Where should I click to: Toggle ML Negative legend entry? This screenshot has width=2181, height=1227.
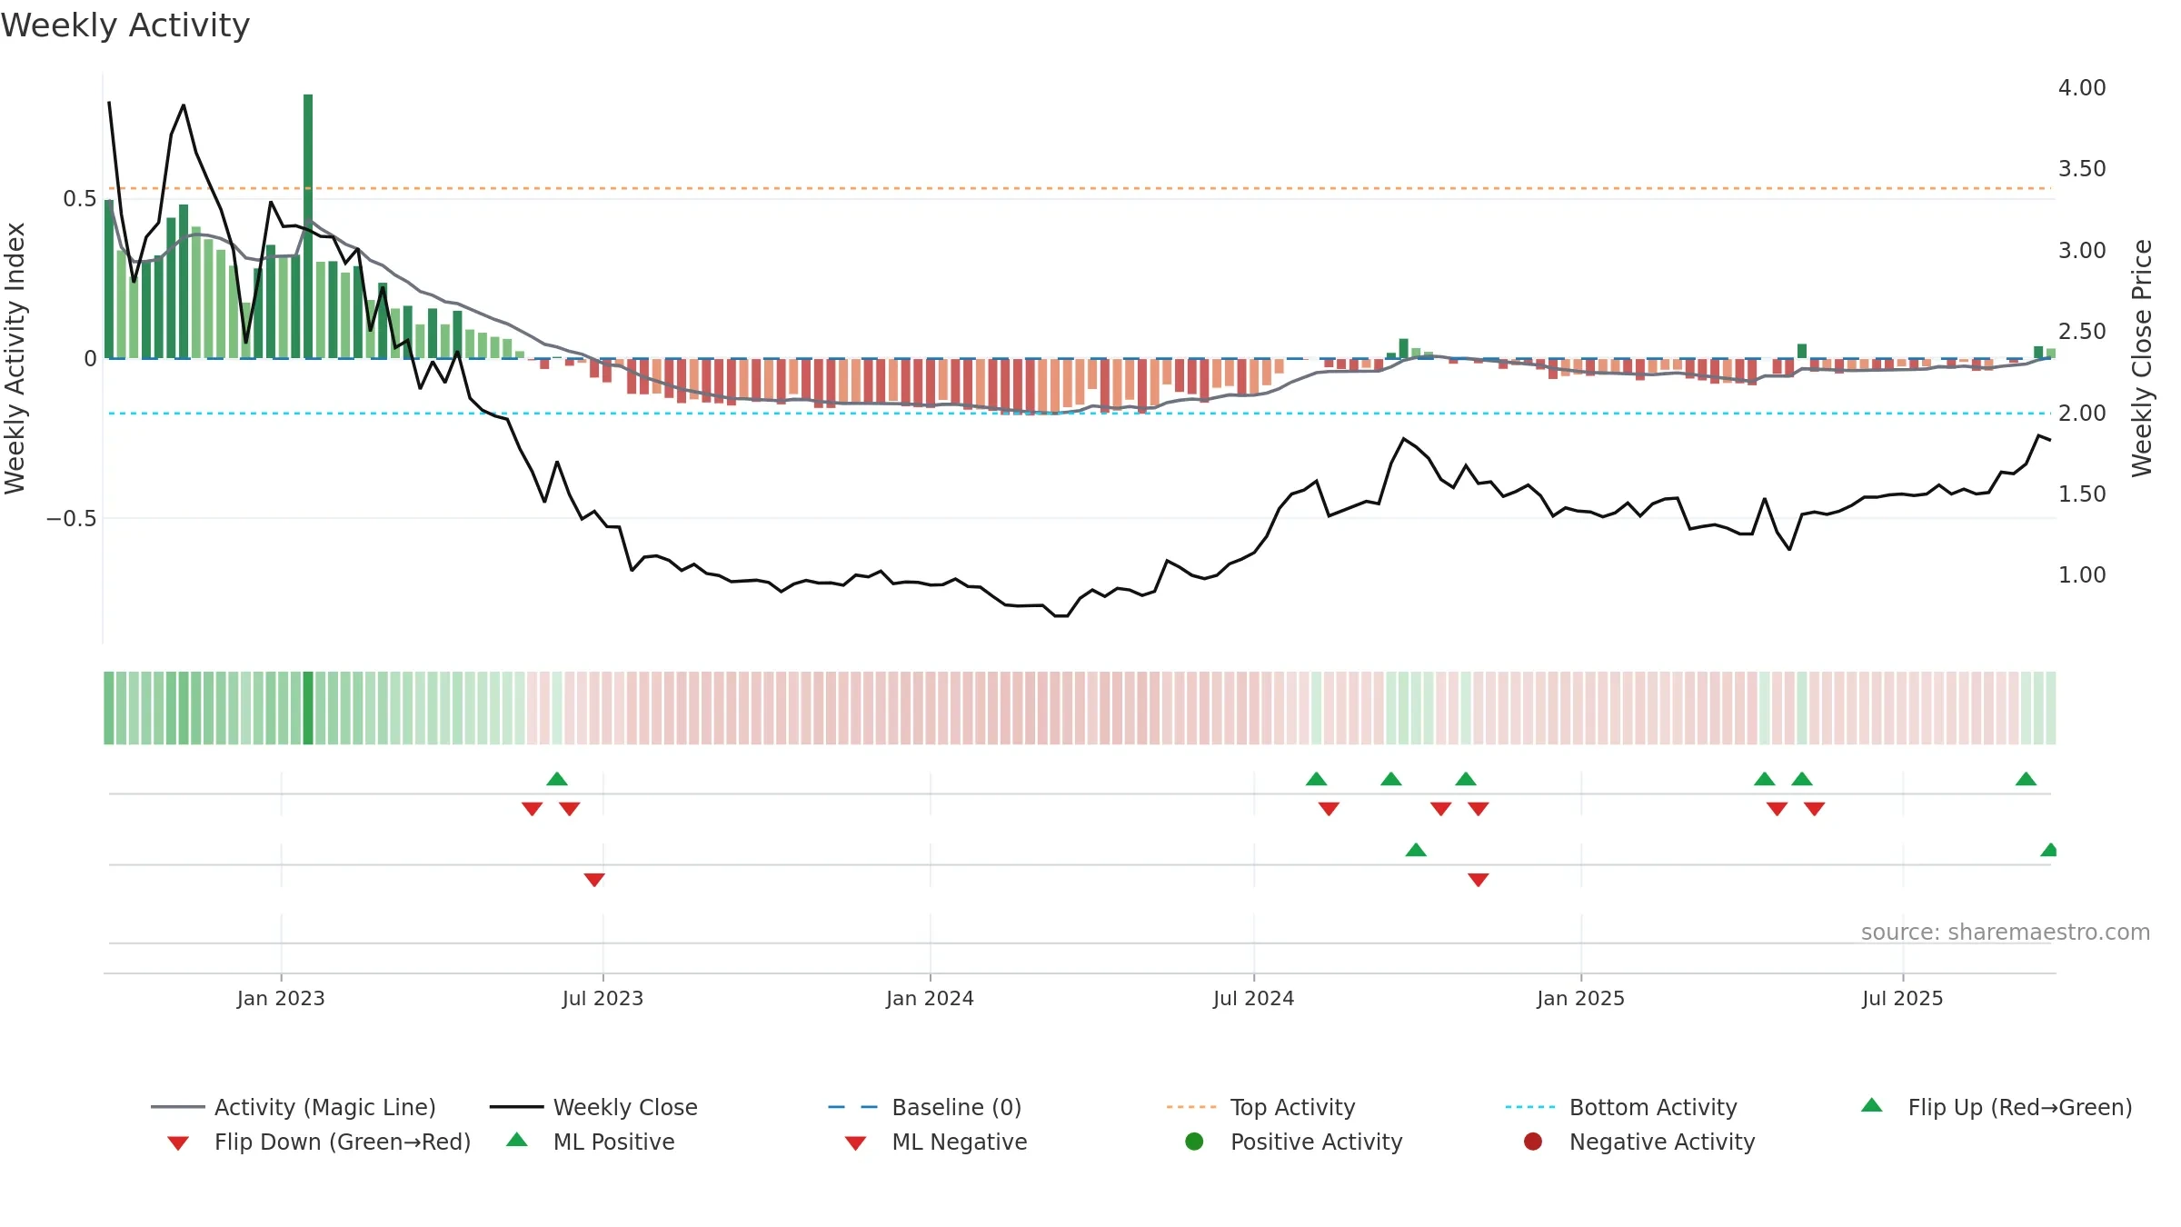tap(936, 1142)
